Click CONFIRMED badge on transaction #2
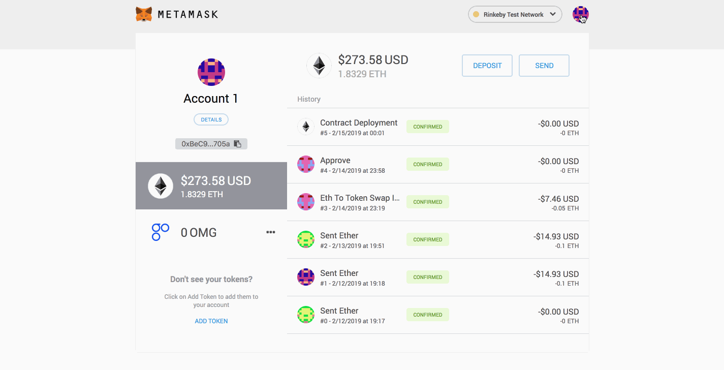The image size is (724, 370). (428, 239)
